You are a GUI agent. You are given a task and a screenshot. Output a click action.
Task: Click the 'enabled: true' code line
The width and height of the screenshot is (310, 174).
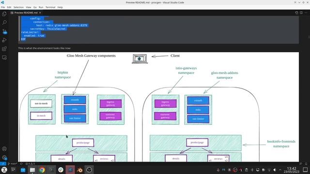pyautogui.click(x=34, y=36)
